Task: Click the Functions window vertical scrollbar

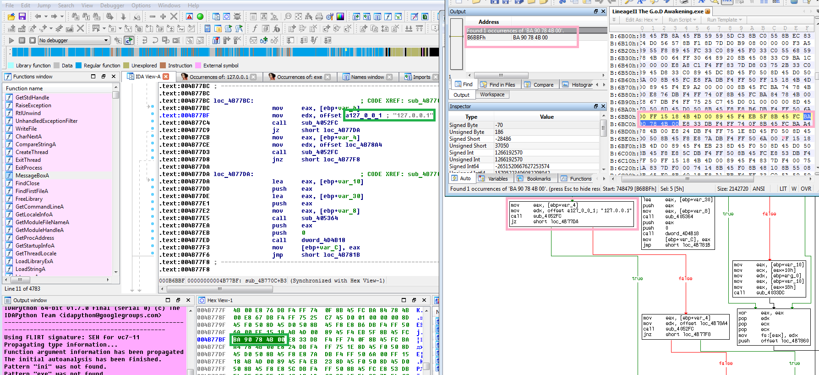Action: point(116,181)
